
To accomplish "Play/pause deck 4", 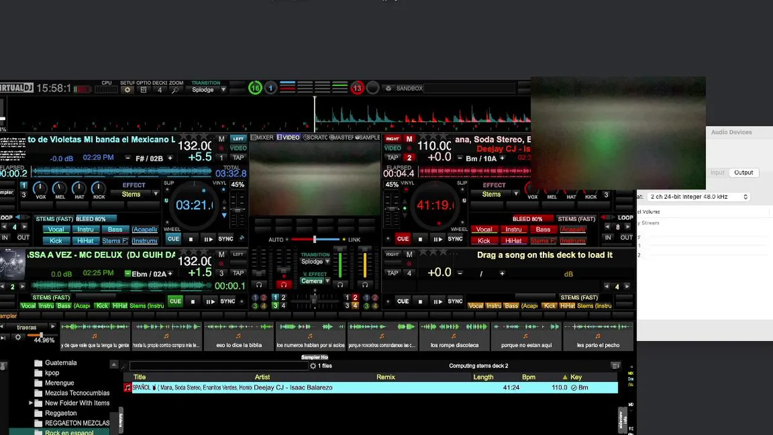I will click(438, 301).
